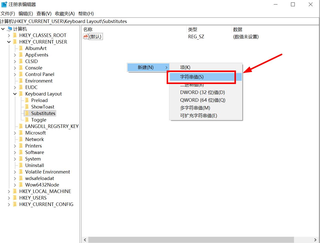The height and width of the screenshot is (243, 320).
Task: Click the Uninstall folder icon
Action: 21,165
